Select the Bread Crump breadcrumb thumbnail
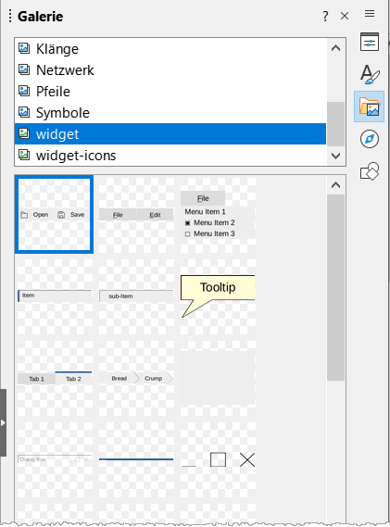This screenshot has height=527, width=390. pos(136,378)
